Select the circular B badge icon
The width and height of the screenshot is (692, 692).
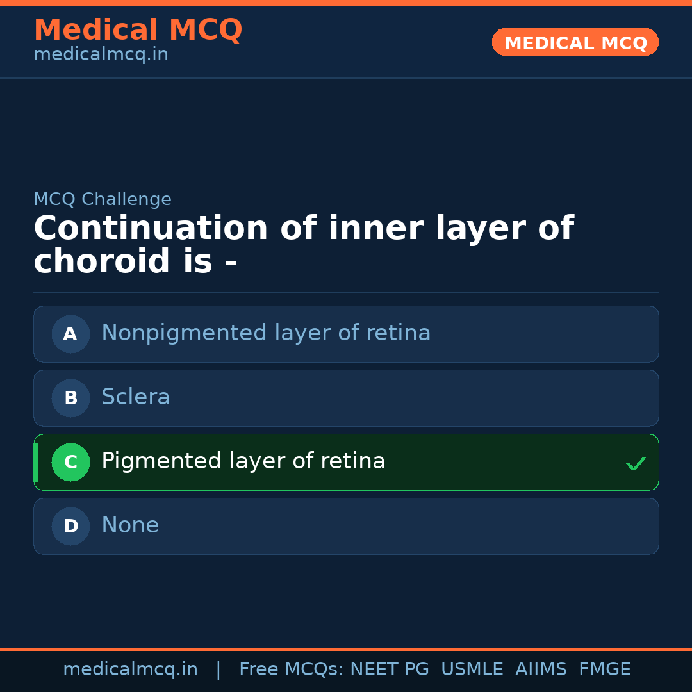[70, 398]
